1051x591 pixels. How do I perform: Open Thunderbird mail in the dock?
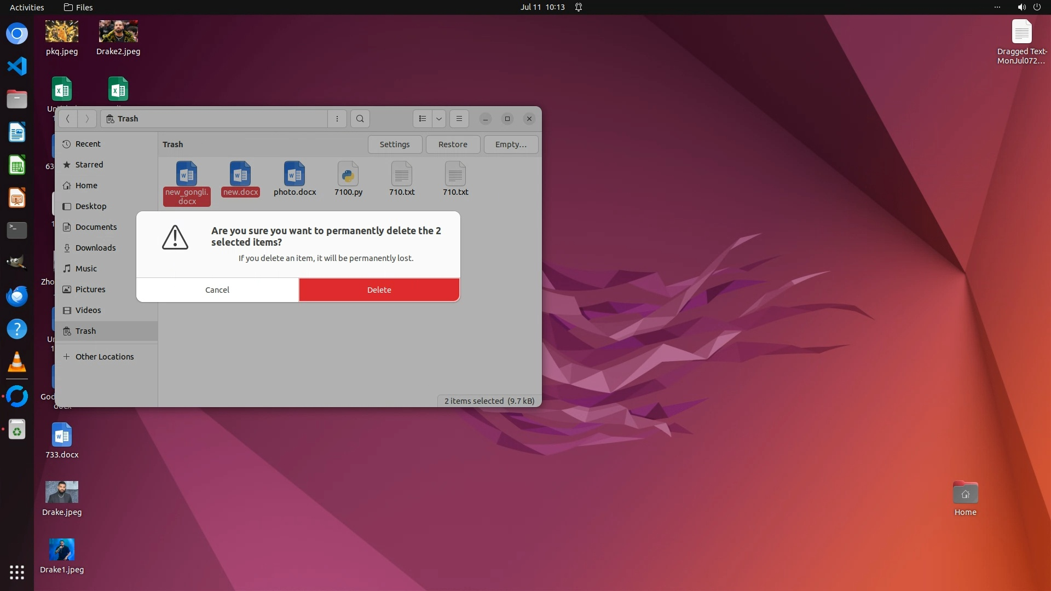tap(17, 296)
